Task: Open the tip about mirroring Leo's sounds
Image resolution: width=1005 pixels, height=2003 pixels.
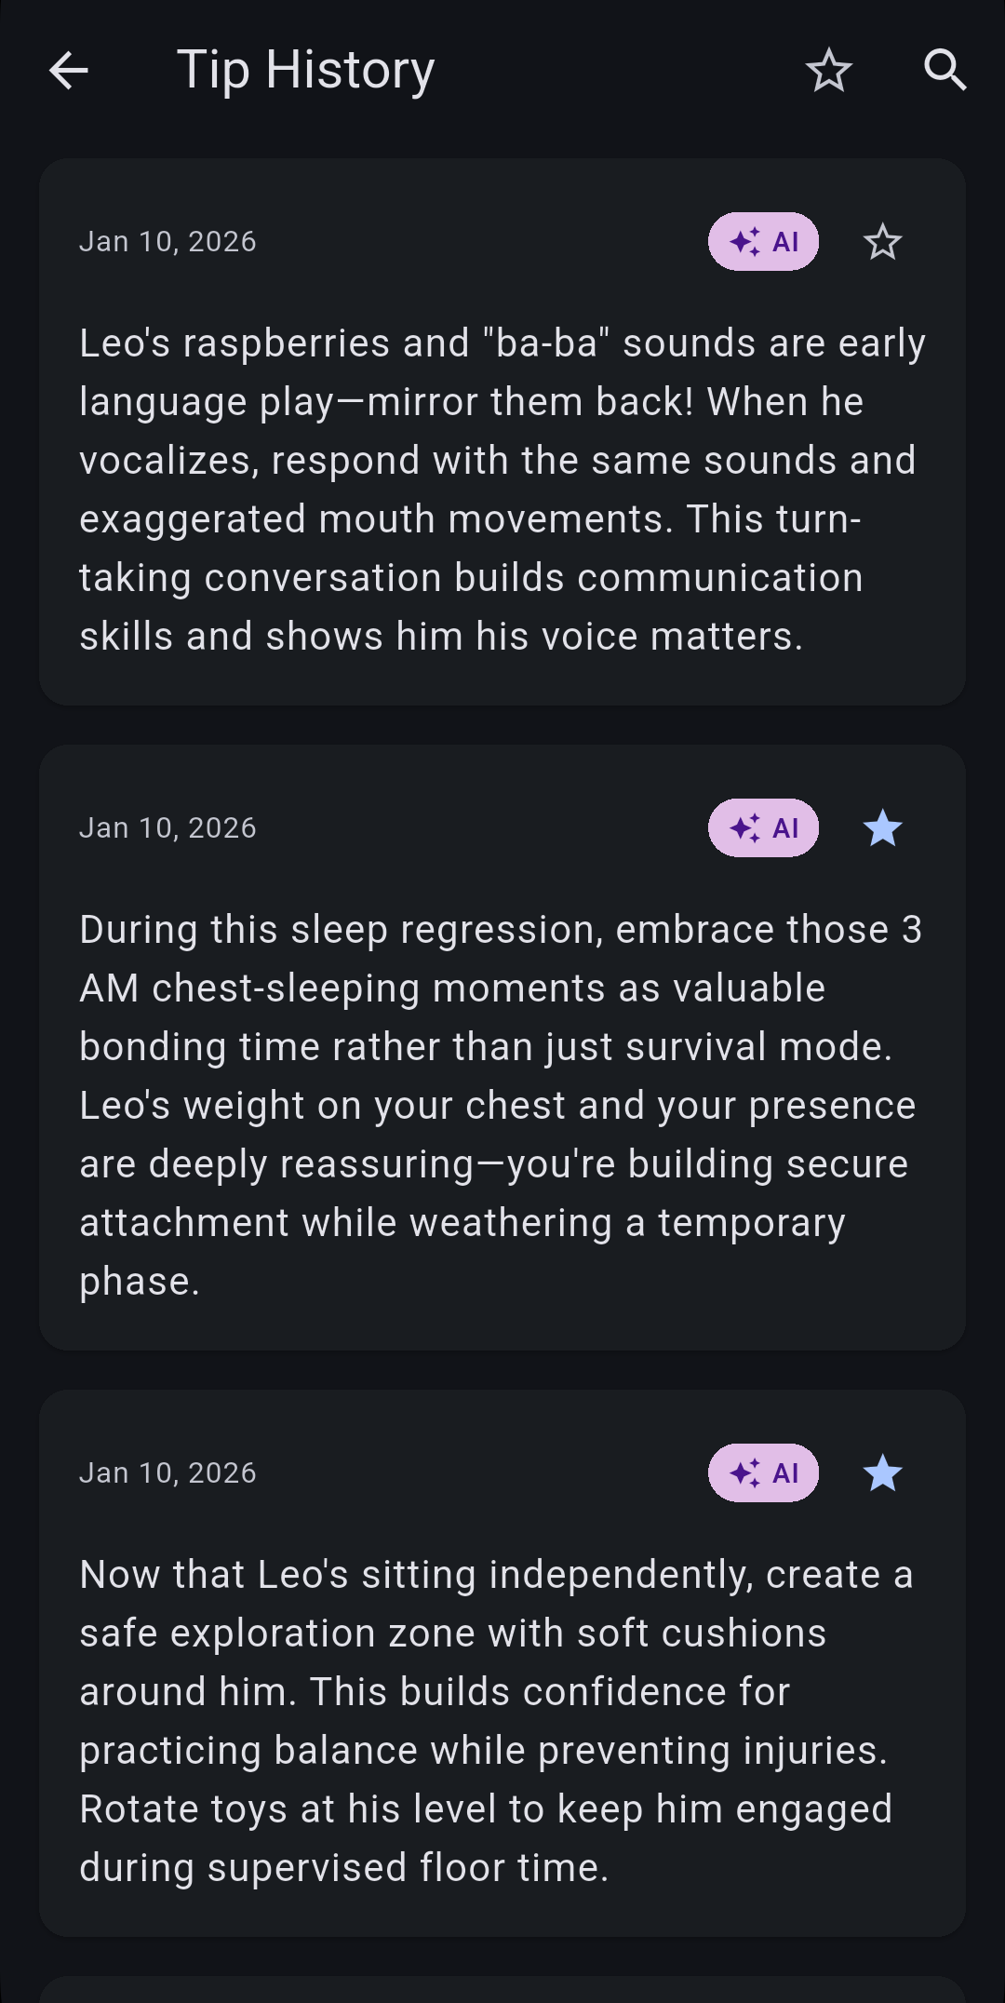Action: [x=502, y=490]
